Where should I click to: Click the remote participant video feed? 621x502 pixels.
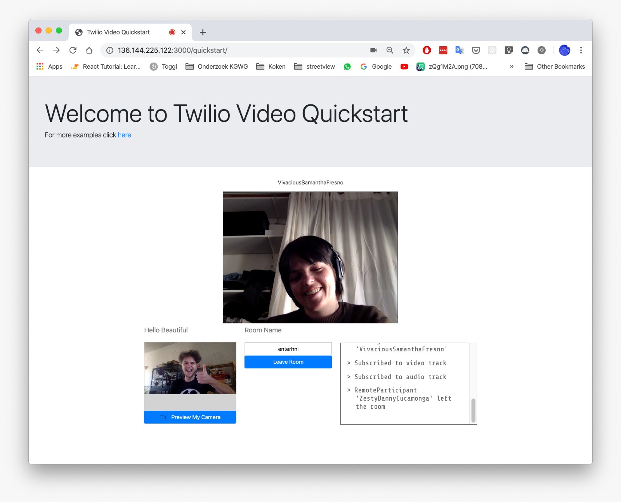point(310,257)
